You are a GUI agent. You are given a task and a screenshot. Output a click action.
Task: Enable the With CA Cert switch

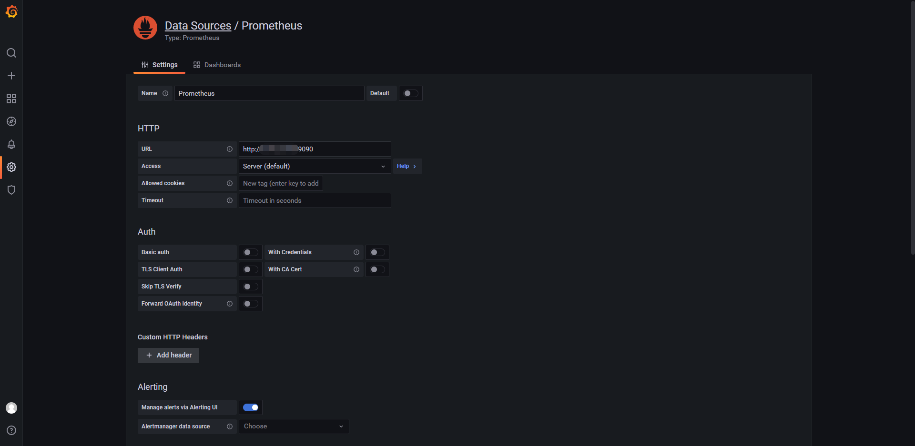tap(377, 269)
